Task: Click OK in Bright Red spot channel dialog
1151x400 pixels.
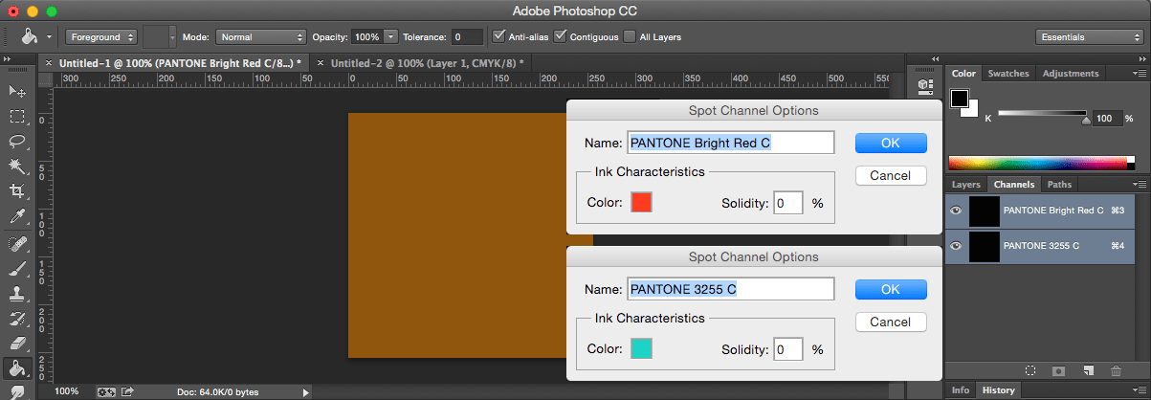Action: [891, 143]
